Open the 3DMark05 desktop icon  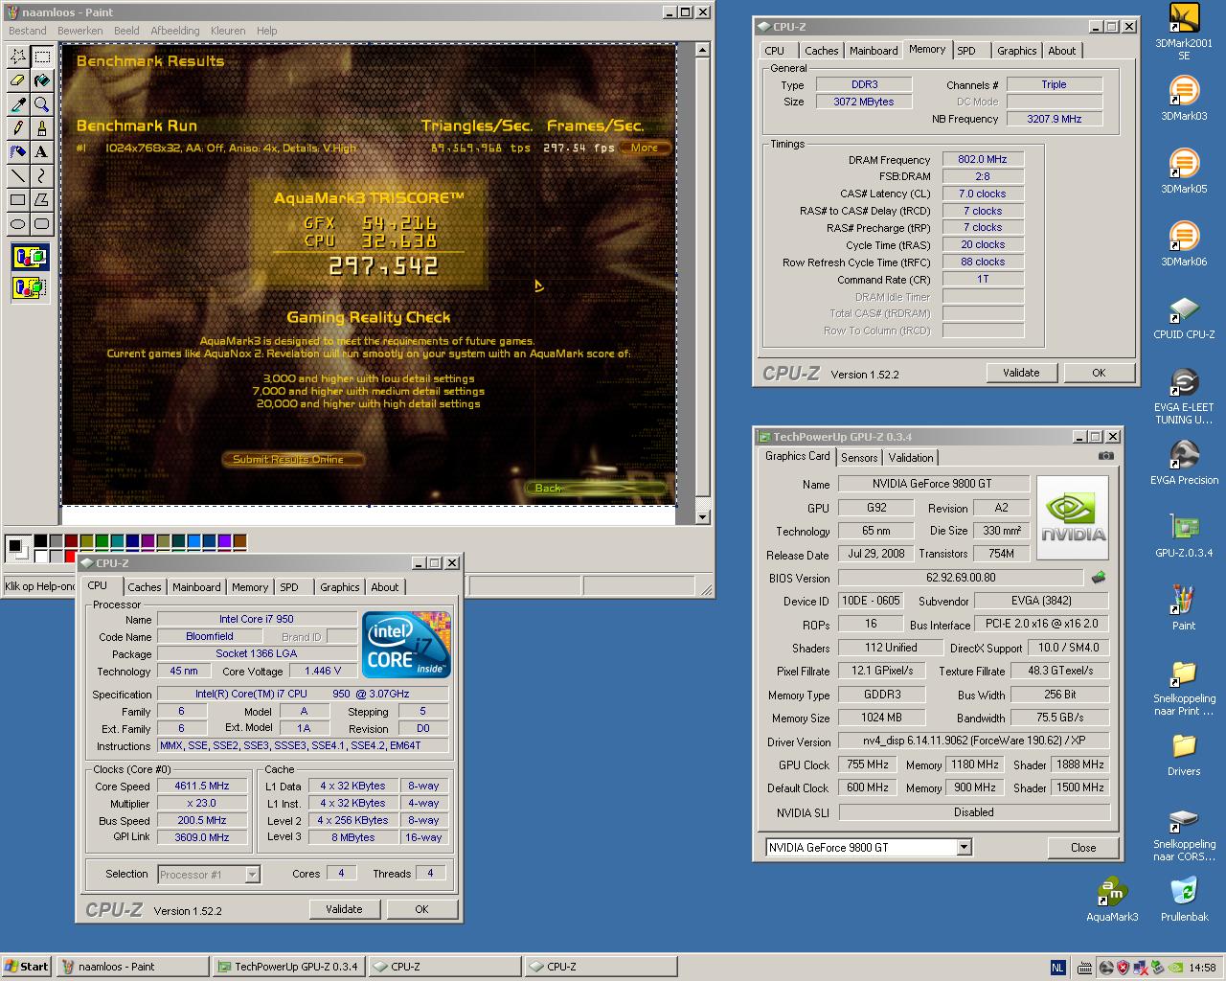(x=1184, y=171)
